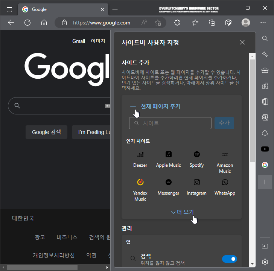Open on-screen keyboard in search box
Screen dimensions: 274x271
tap(108, 106)
